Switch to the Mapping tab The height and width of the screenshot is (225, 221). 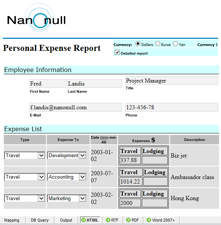(12, 220)
